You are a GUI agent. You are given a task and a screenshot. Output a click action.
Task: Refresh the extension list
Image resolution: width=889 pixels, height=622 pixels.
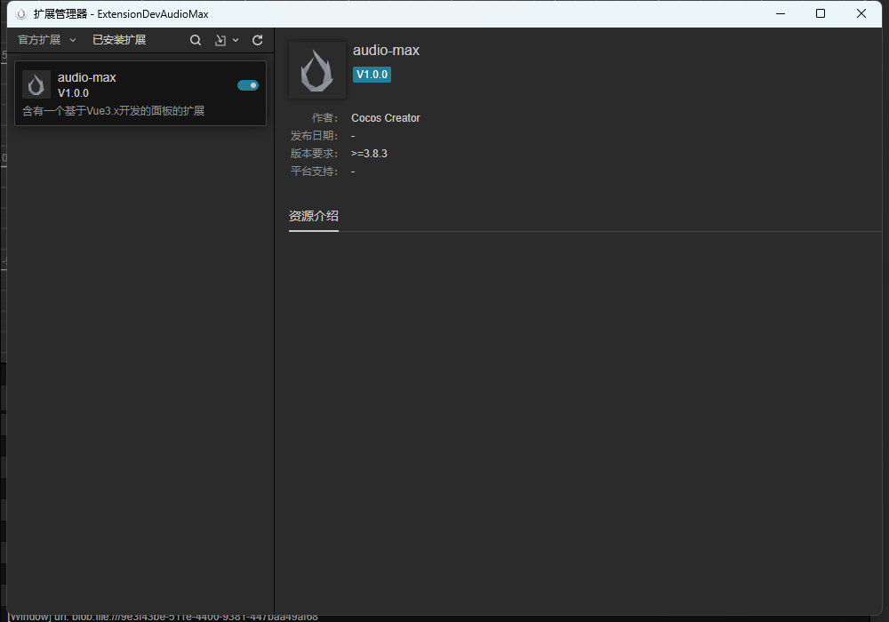(258, 40)
